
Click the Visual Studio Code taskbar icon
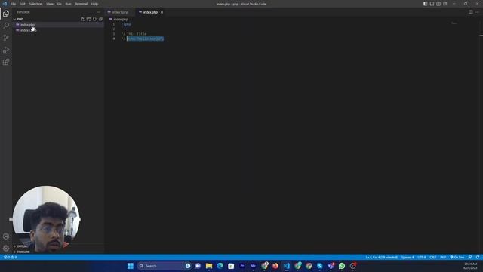(x=287, y=266)
